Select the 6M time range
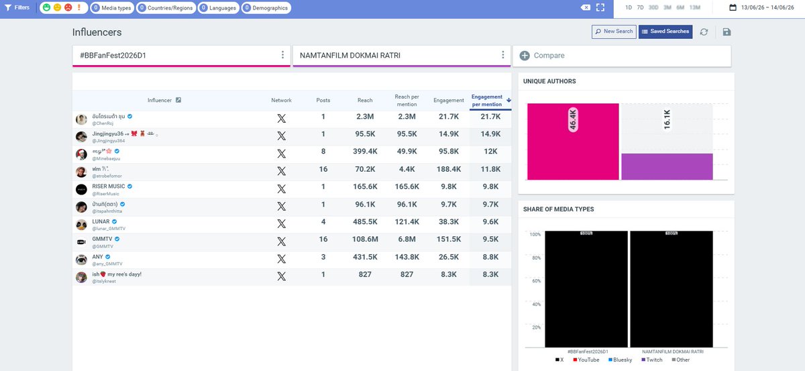The width and height of the screenshot is (805, 371). pyautogui.click(x=680, y=7)
